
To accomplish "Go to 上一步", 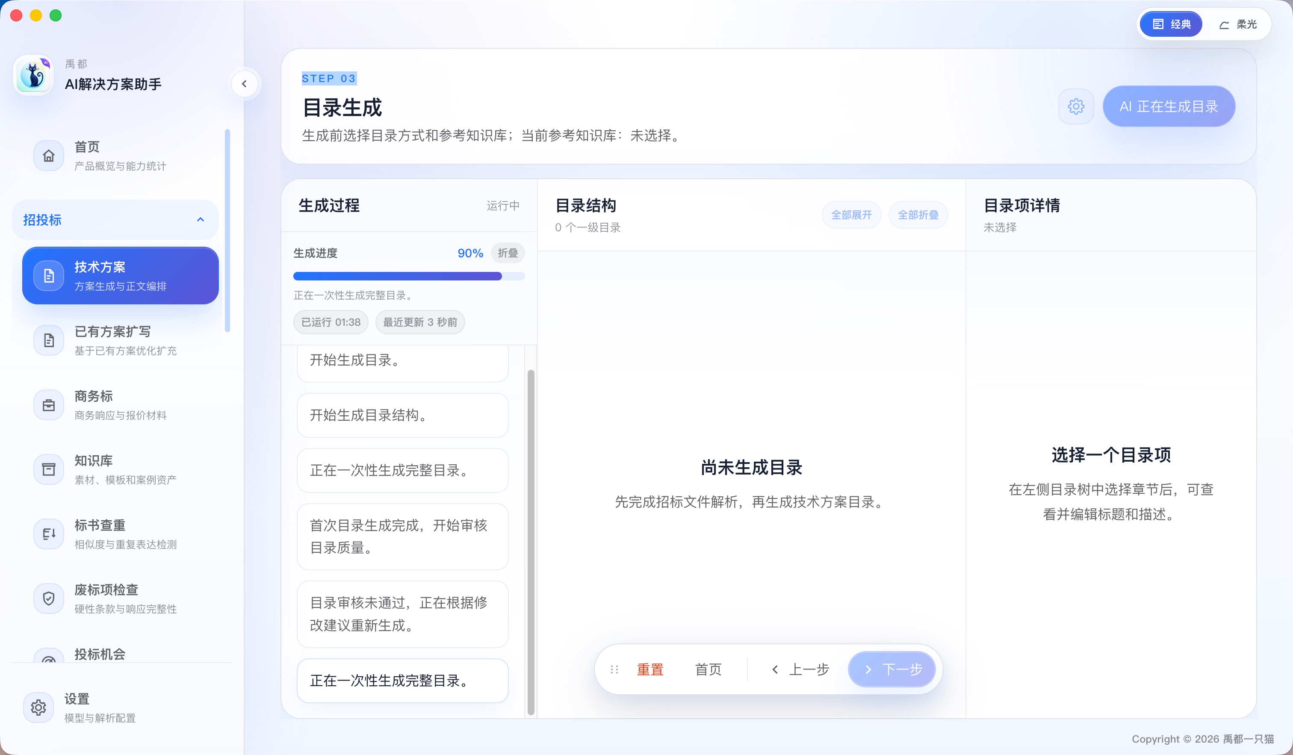I will (x=800, y=669).
